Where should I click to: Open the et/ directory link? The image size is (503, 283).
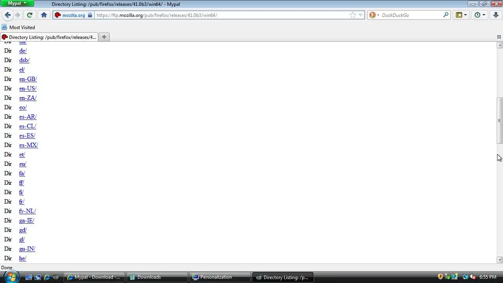pyautogui.click(x=22, y=154)
